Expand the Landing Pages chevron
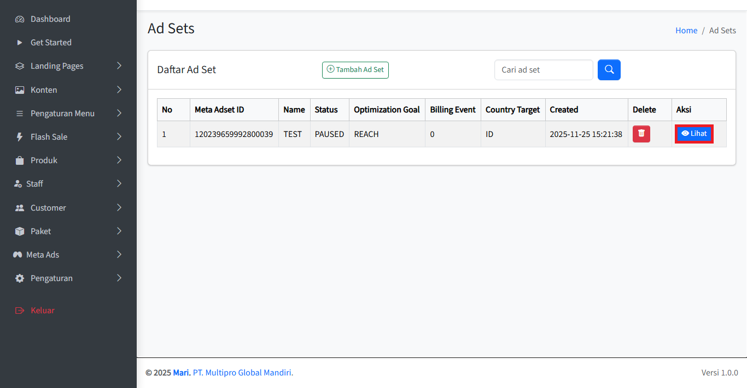This screenshot has width=747, height=388. 119,66
